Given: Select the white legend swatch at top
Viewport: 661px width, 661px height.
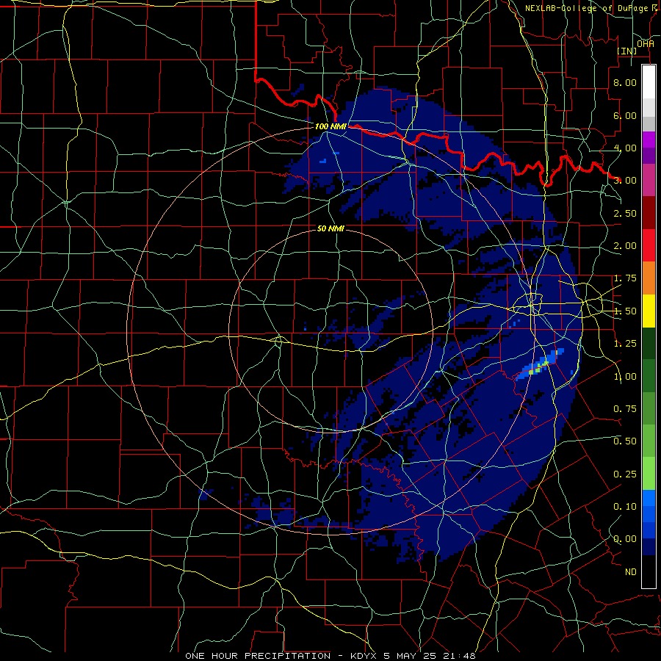Looking at the screenshot, I should [x=649, y=82].
